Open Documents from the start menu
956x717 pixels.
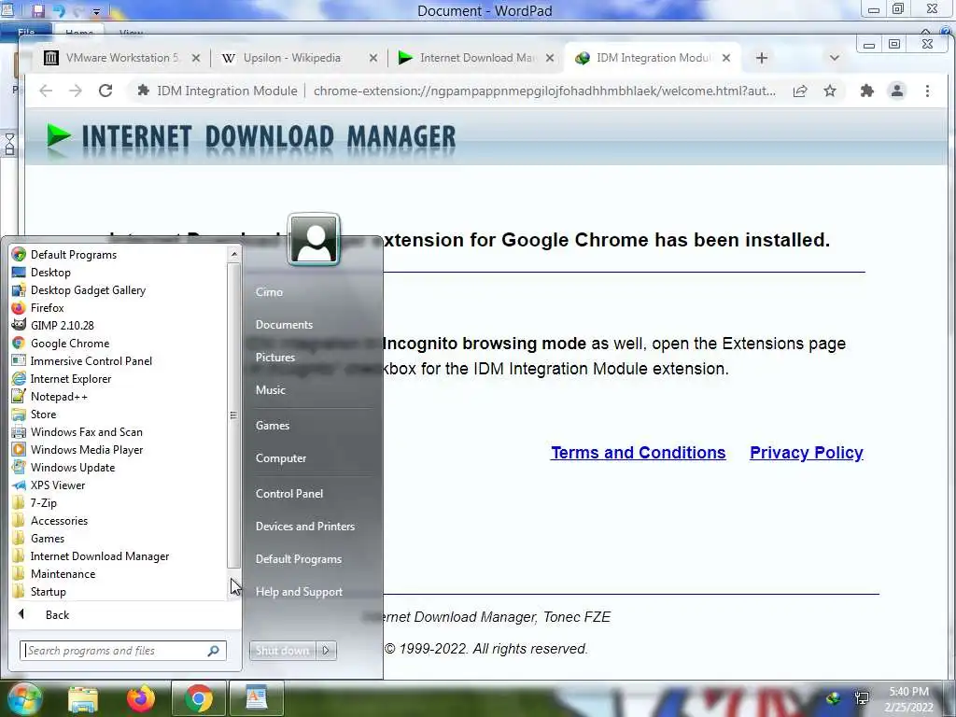click(284, 325)
